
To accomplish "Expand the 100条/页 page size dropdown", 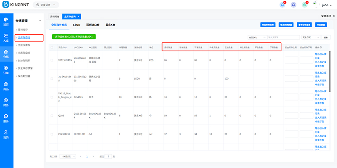I will pyautogui.click(x=68, y=157).
